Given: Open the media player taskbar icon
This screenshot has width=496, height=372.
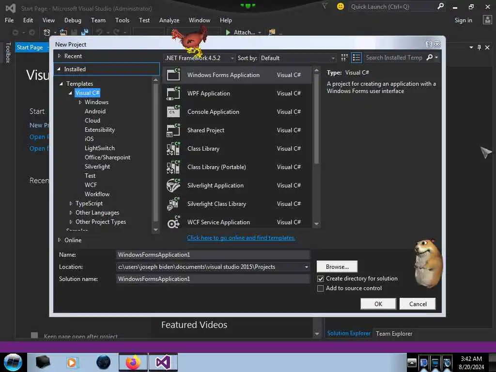Looking at the screenshot, I should pos(72,362).
